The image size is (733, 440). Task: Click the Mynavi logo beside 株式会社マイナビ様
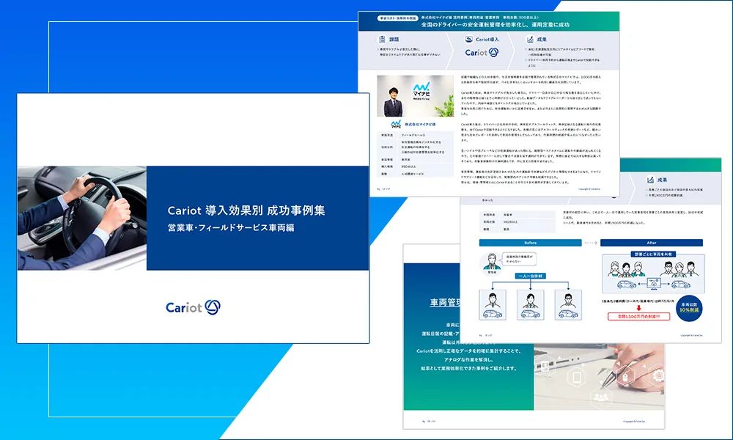397,125
